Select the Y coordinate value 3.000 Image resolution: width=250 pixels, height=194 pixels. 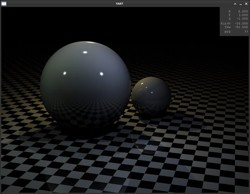click(x=243, y=15)
